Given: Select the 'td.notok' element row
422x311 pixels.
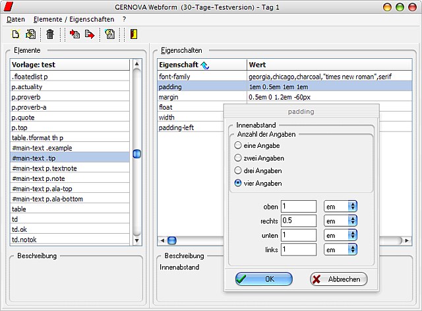Looking at the screenshot, I should tap(70, 240).
